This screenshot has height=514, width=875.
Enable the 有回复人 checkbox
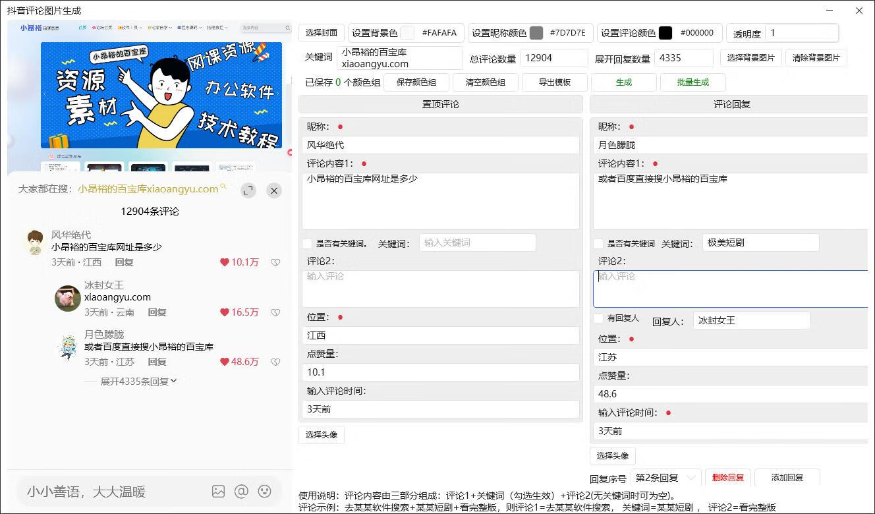tap(598, 318)
